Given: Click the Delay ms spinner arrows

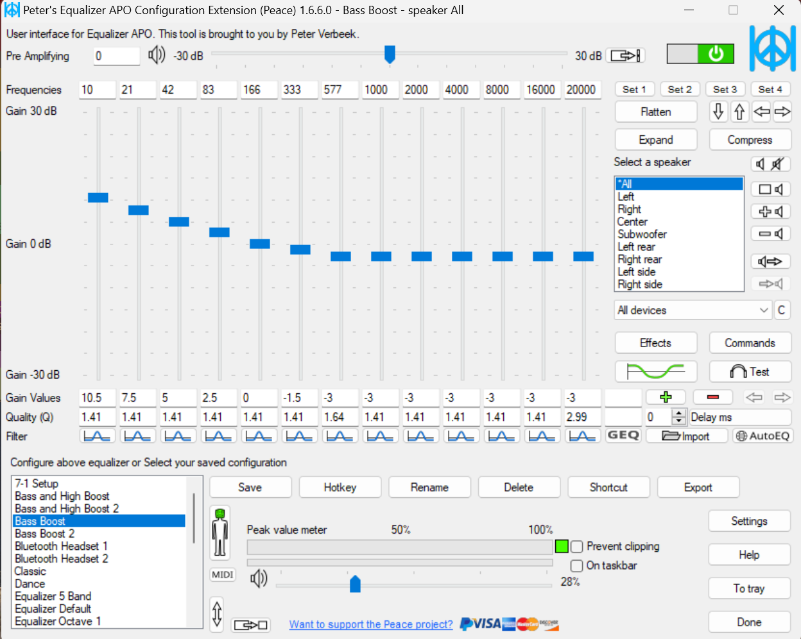Looking at the screenshot, I should pyautogui.click(x=679, y=417).
